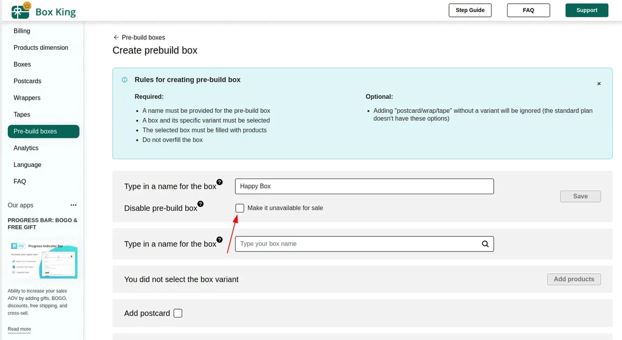This screenshot has height=340, width=622.
Task: Open Postcards in the sidebar
Action: (x=27, y=81)
